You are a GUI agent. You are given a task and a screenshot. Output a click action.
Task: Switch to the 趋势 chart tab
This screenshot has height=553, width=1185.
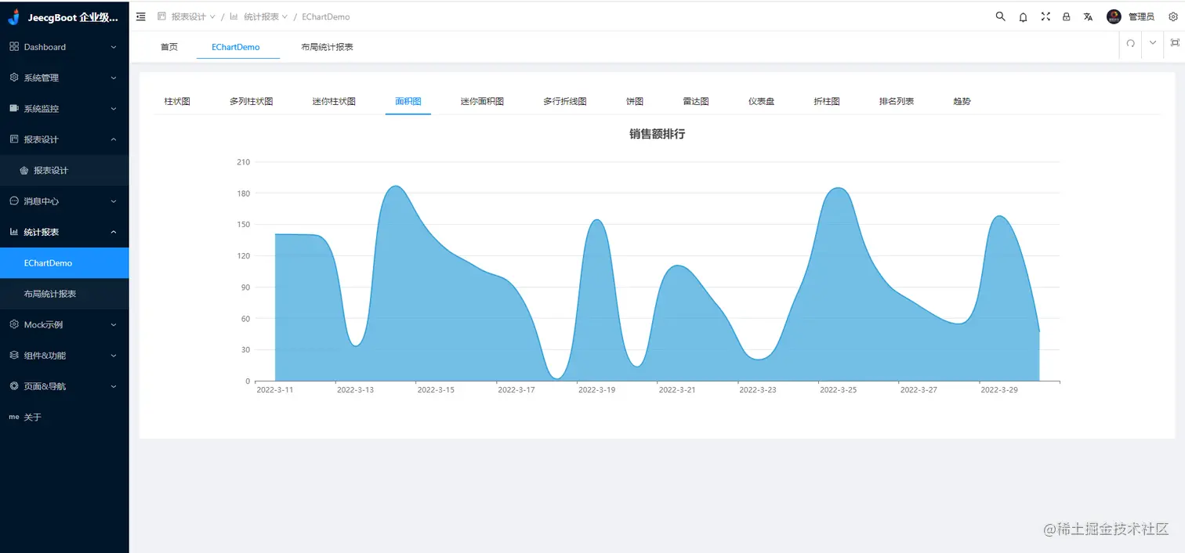pyautogui.click(x=962, y=101)
